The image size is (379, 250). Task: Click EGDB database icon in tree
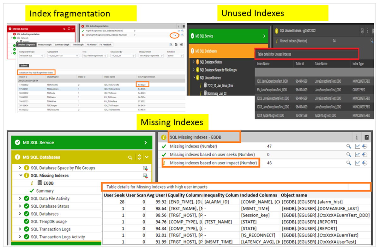40,183
